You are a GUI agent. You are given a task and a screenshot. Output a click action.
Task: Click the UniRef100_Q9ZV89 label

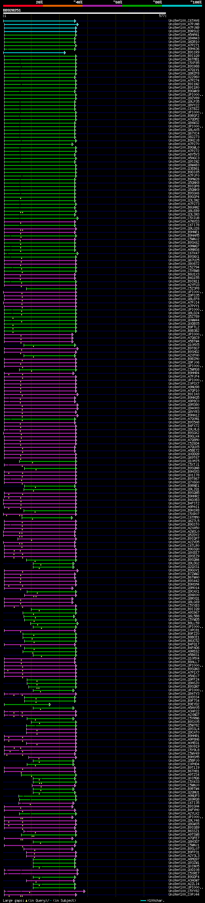point(184,98)
